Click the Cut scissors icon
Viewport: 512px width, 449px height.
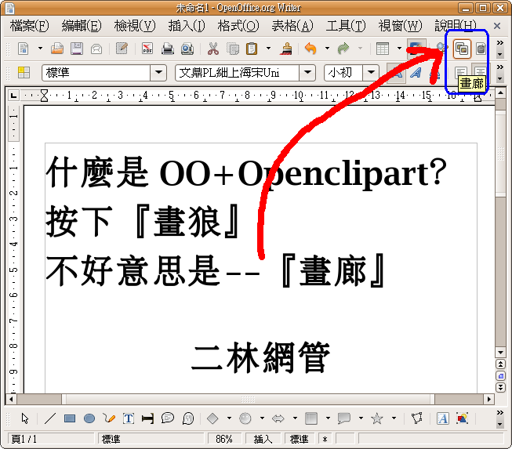212,49
